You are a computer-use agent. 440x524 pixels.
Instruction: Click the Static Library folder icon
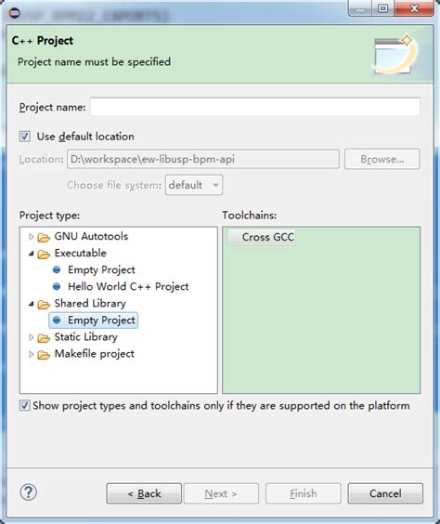tap(44, 338)
